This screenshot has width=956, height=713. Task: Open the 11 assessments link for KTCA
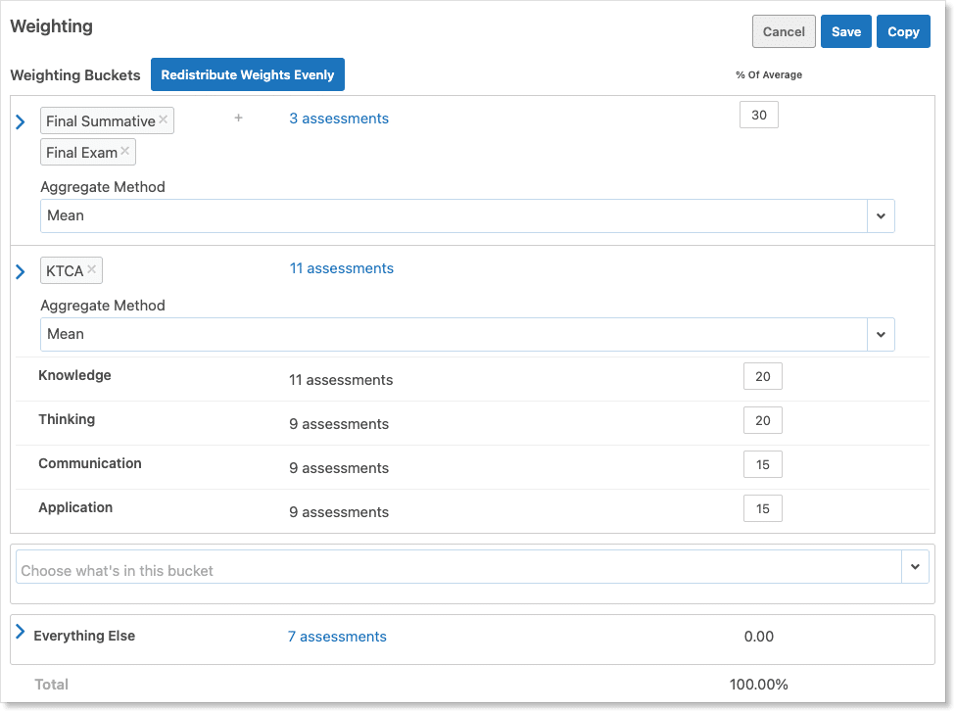[x=341, y=268]
